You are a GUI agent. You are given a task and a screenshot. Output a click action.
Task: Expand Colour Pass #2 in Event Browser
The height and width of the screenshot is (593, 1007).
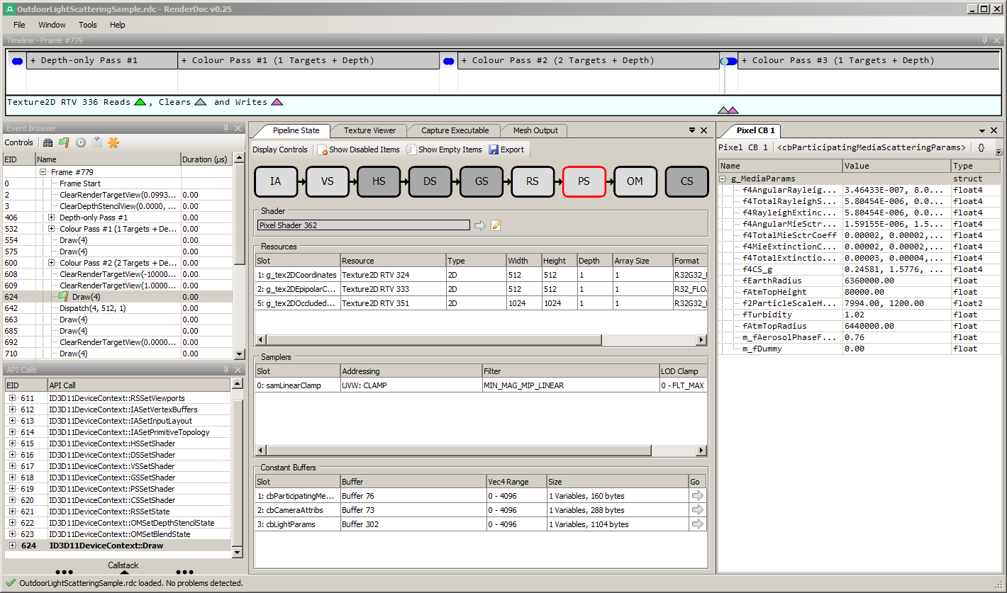51,263
